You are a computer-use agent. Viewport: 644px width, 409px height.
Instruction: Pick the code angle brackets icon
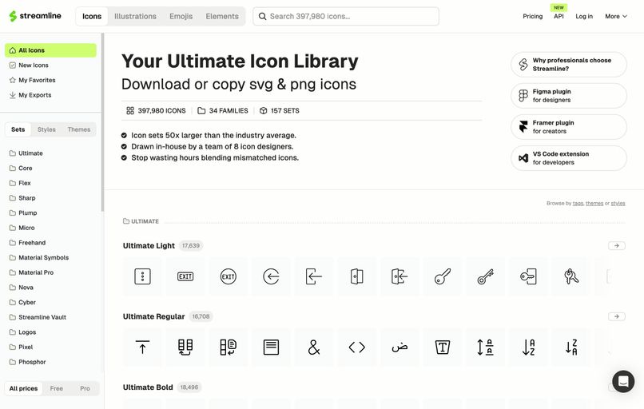(357, 347)
